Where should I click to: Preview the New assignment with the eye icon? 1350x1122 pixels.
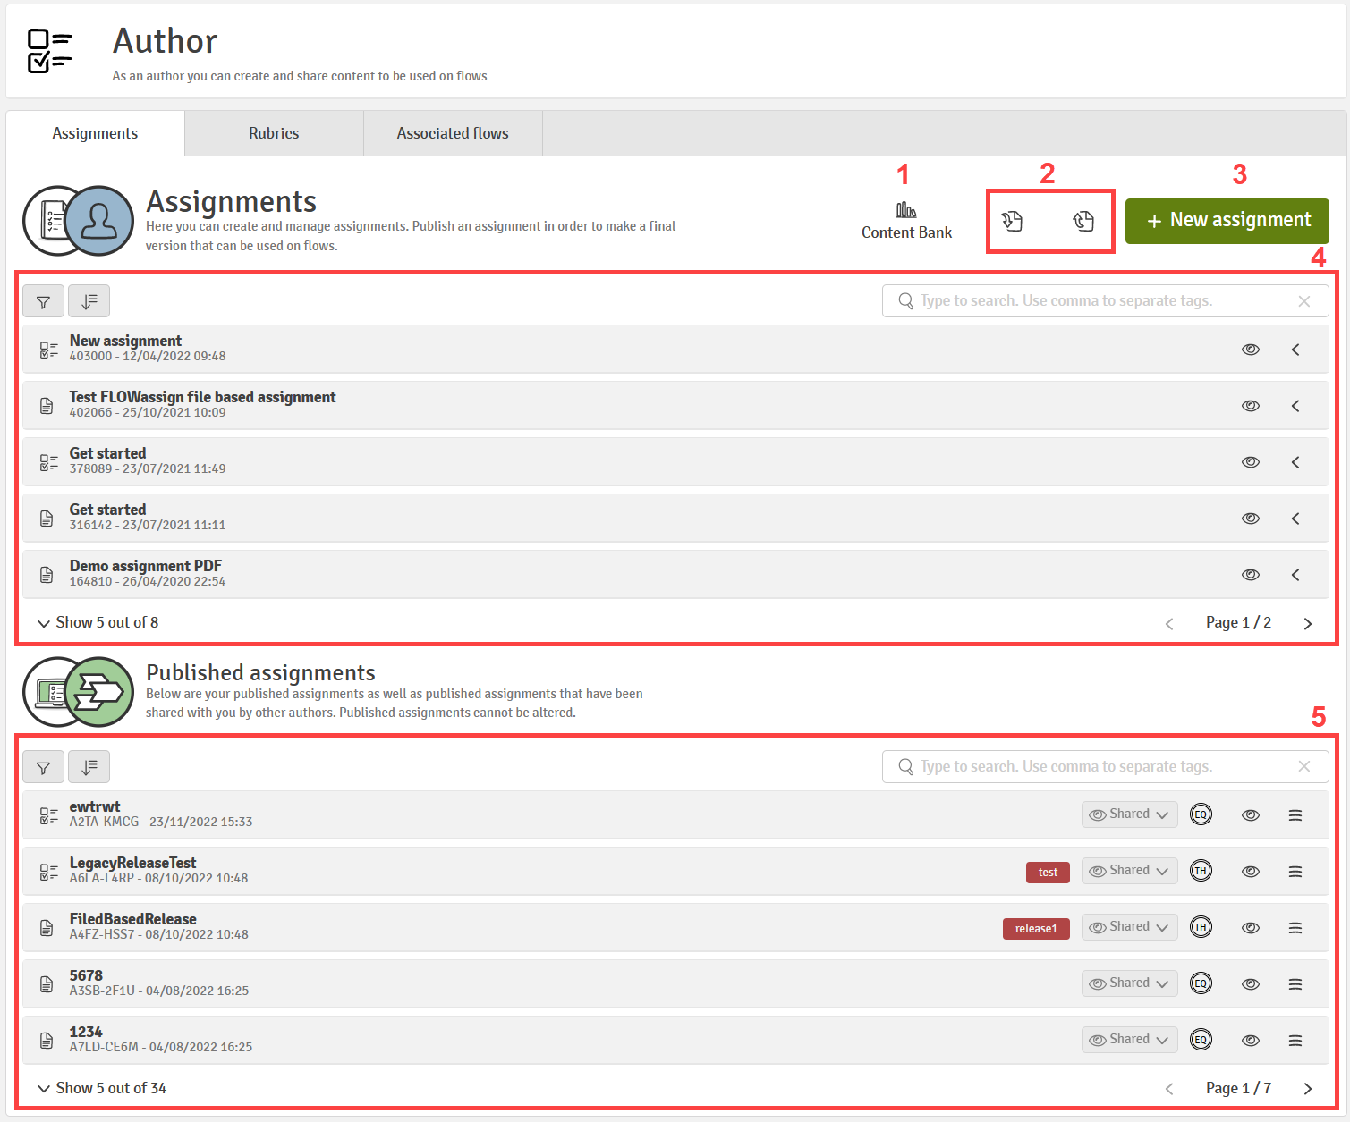(1251, 350)
